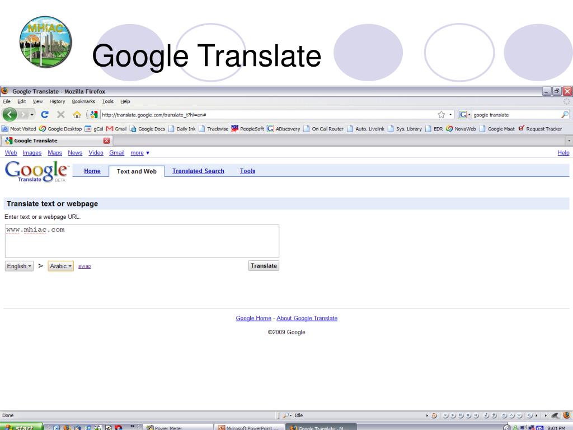Screen dimensions: 573x430
Task: Open the ADiscovery bookmark
Action: pos(284,129)
